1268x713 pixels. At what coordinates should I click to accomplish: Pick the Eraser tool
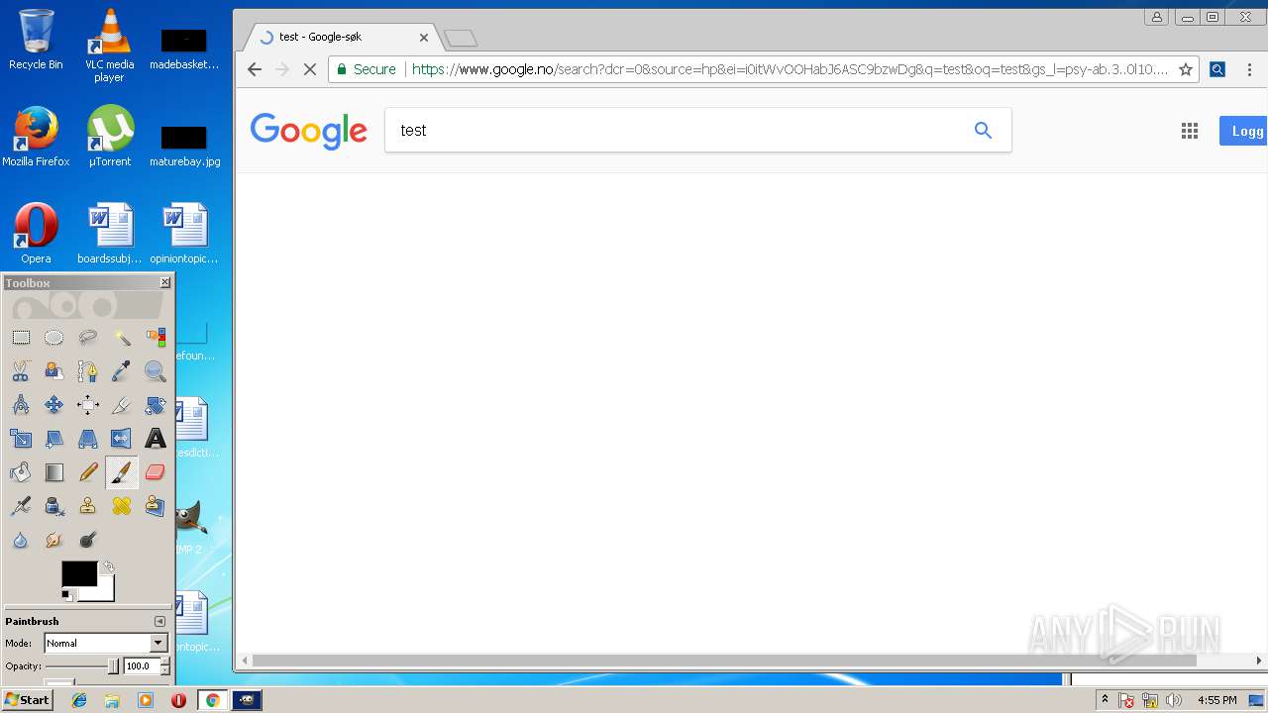coord(156,472)
